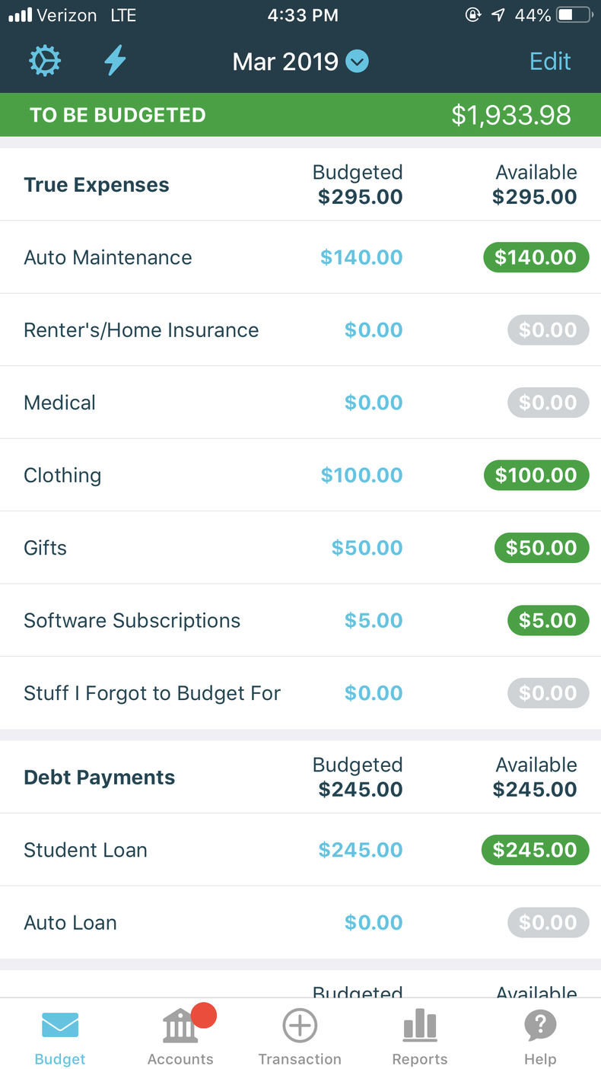This screenshot has height=1069, width=601.
Task: Tap Auto Loan budgeted $0.00 amount
Action: (374, 923)
